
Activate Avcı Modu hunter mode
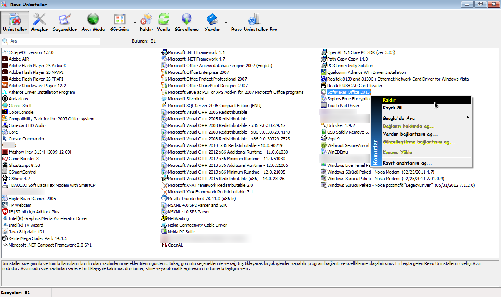pos(93,22)
